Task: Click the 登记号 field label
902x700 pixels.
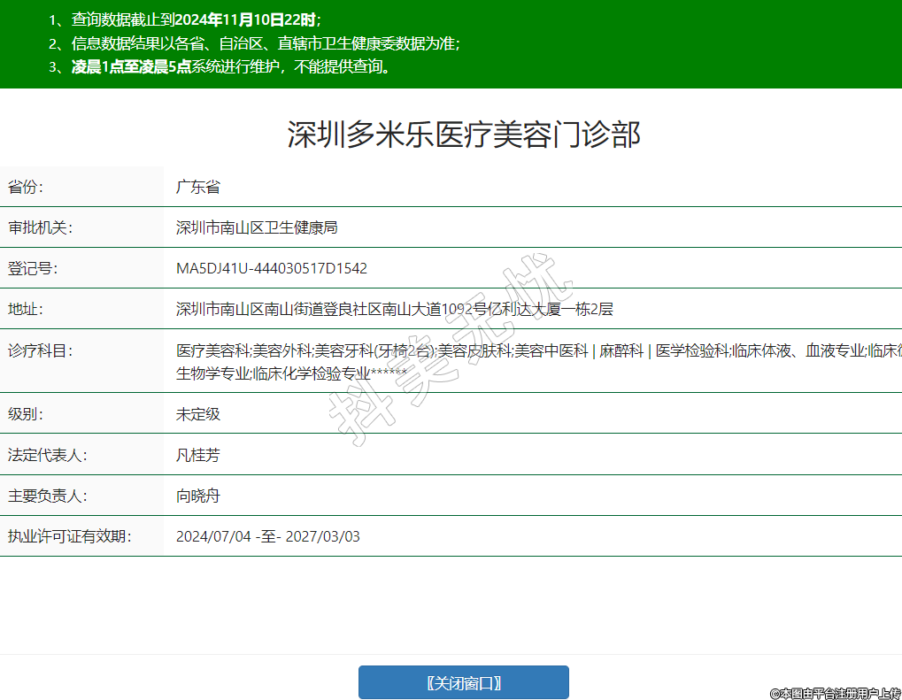Action: tap(32, 268)
